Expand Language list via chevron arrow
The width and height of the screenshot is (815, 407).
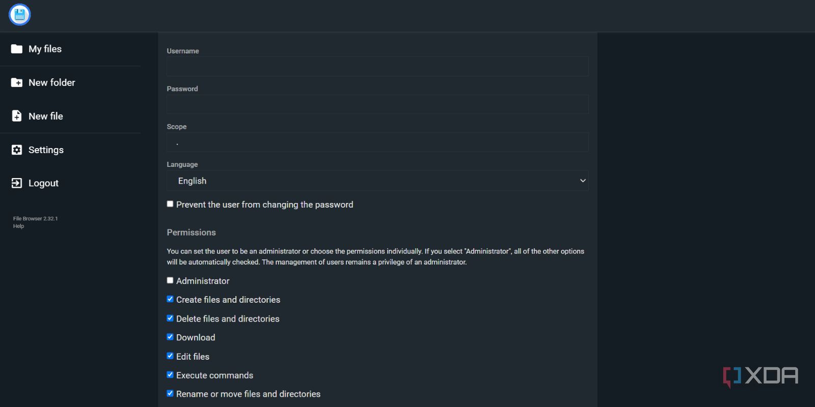(583, 181)
